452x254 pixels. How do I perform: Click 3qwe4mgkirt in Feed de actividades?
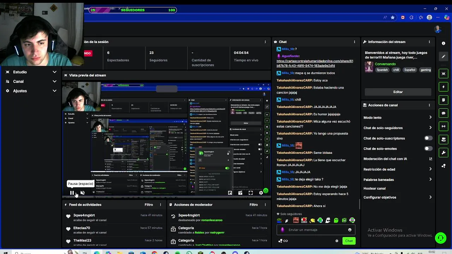(x=84, y=215)
